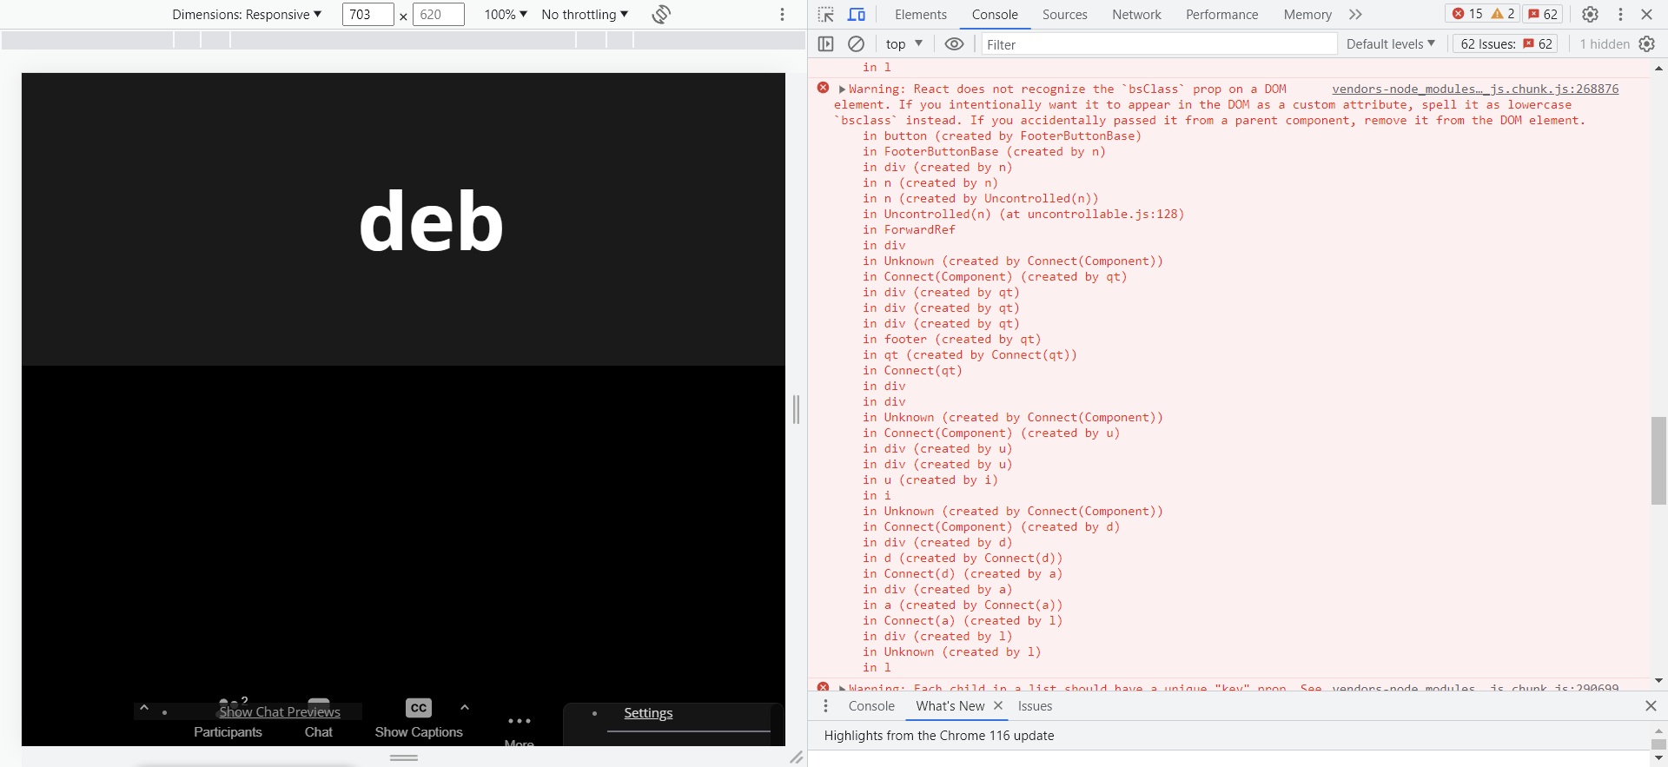The image size is (1668, 767).
Task: Collapse the bsClass warning disclosure triangle
Action: coord(842,89)
